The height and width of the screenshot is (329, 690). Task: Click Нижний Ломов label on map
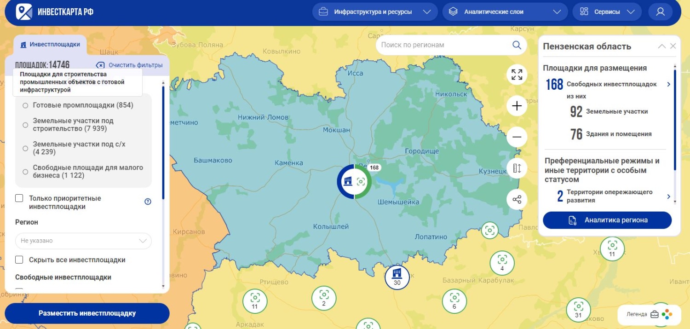[x=263, y=117]
